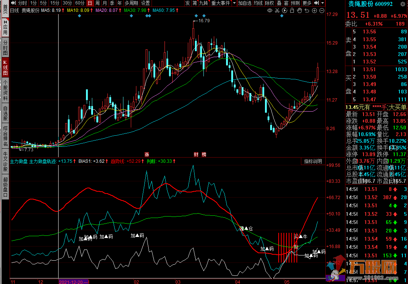Select the 日 daily period
This screenshot has height=284, width=408.
(x=90, y=3)
